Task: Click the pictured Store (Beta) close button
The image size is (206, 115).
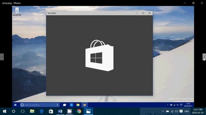Action: [x=149, y=13]
